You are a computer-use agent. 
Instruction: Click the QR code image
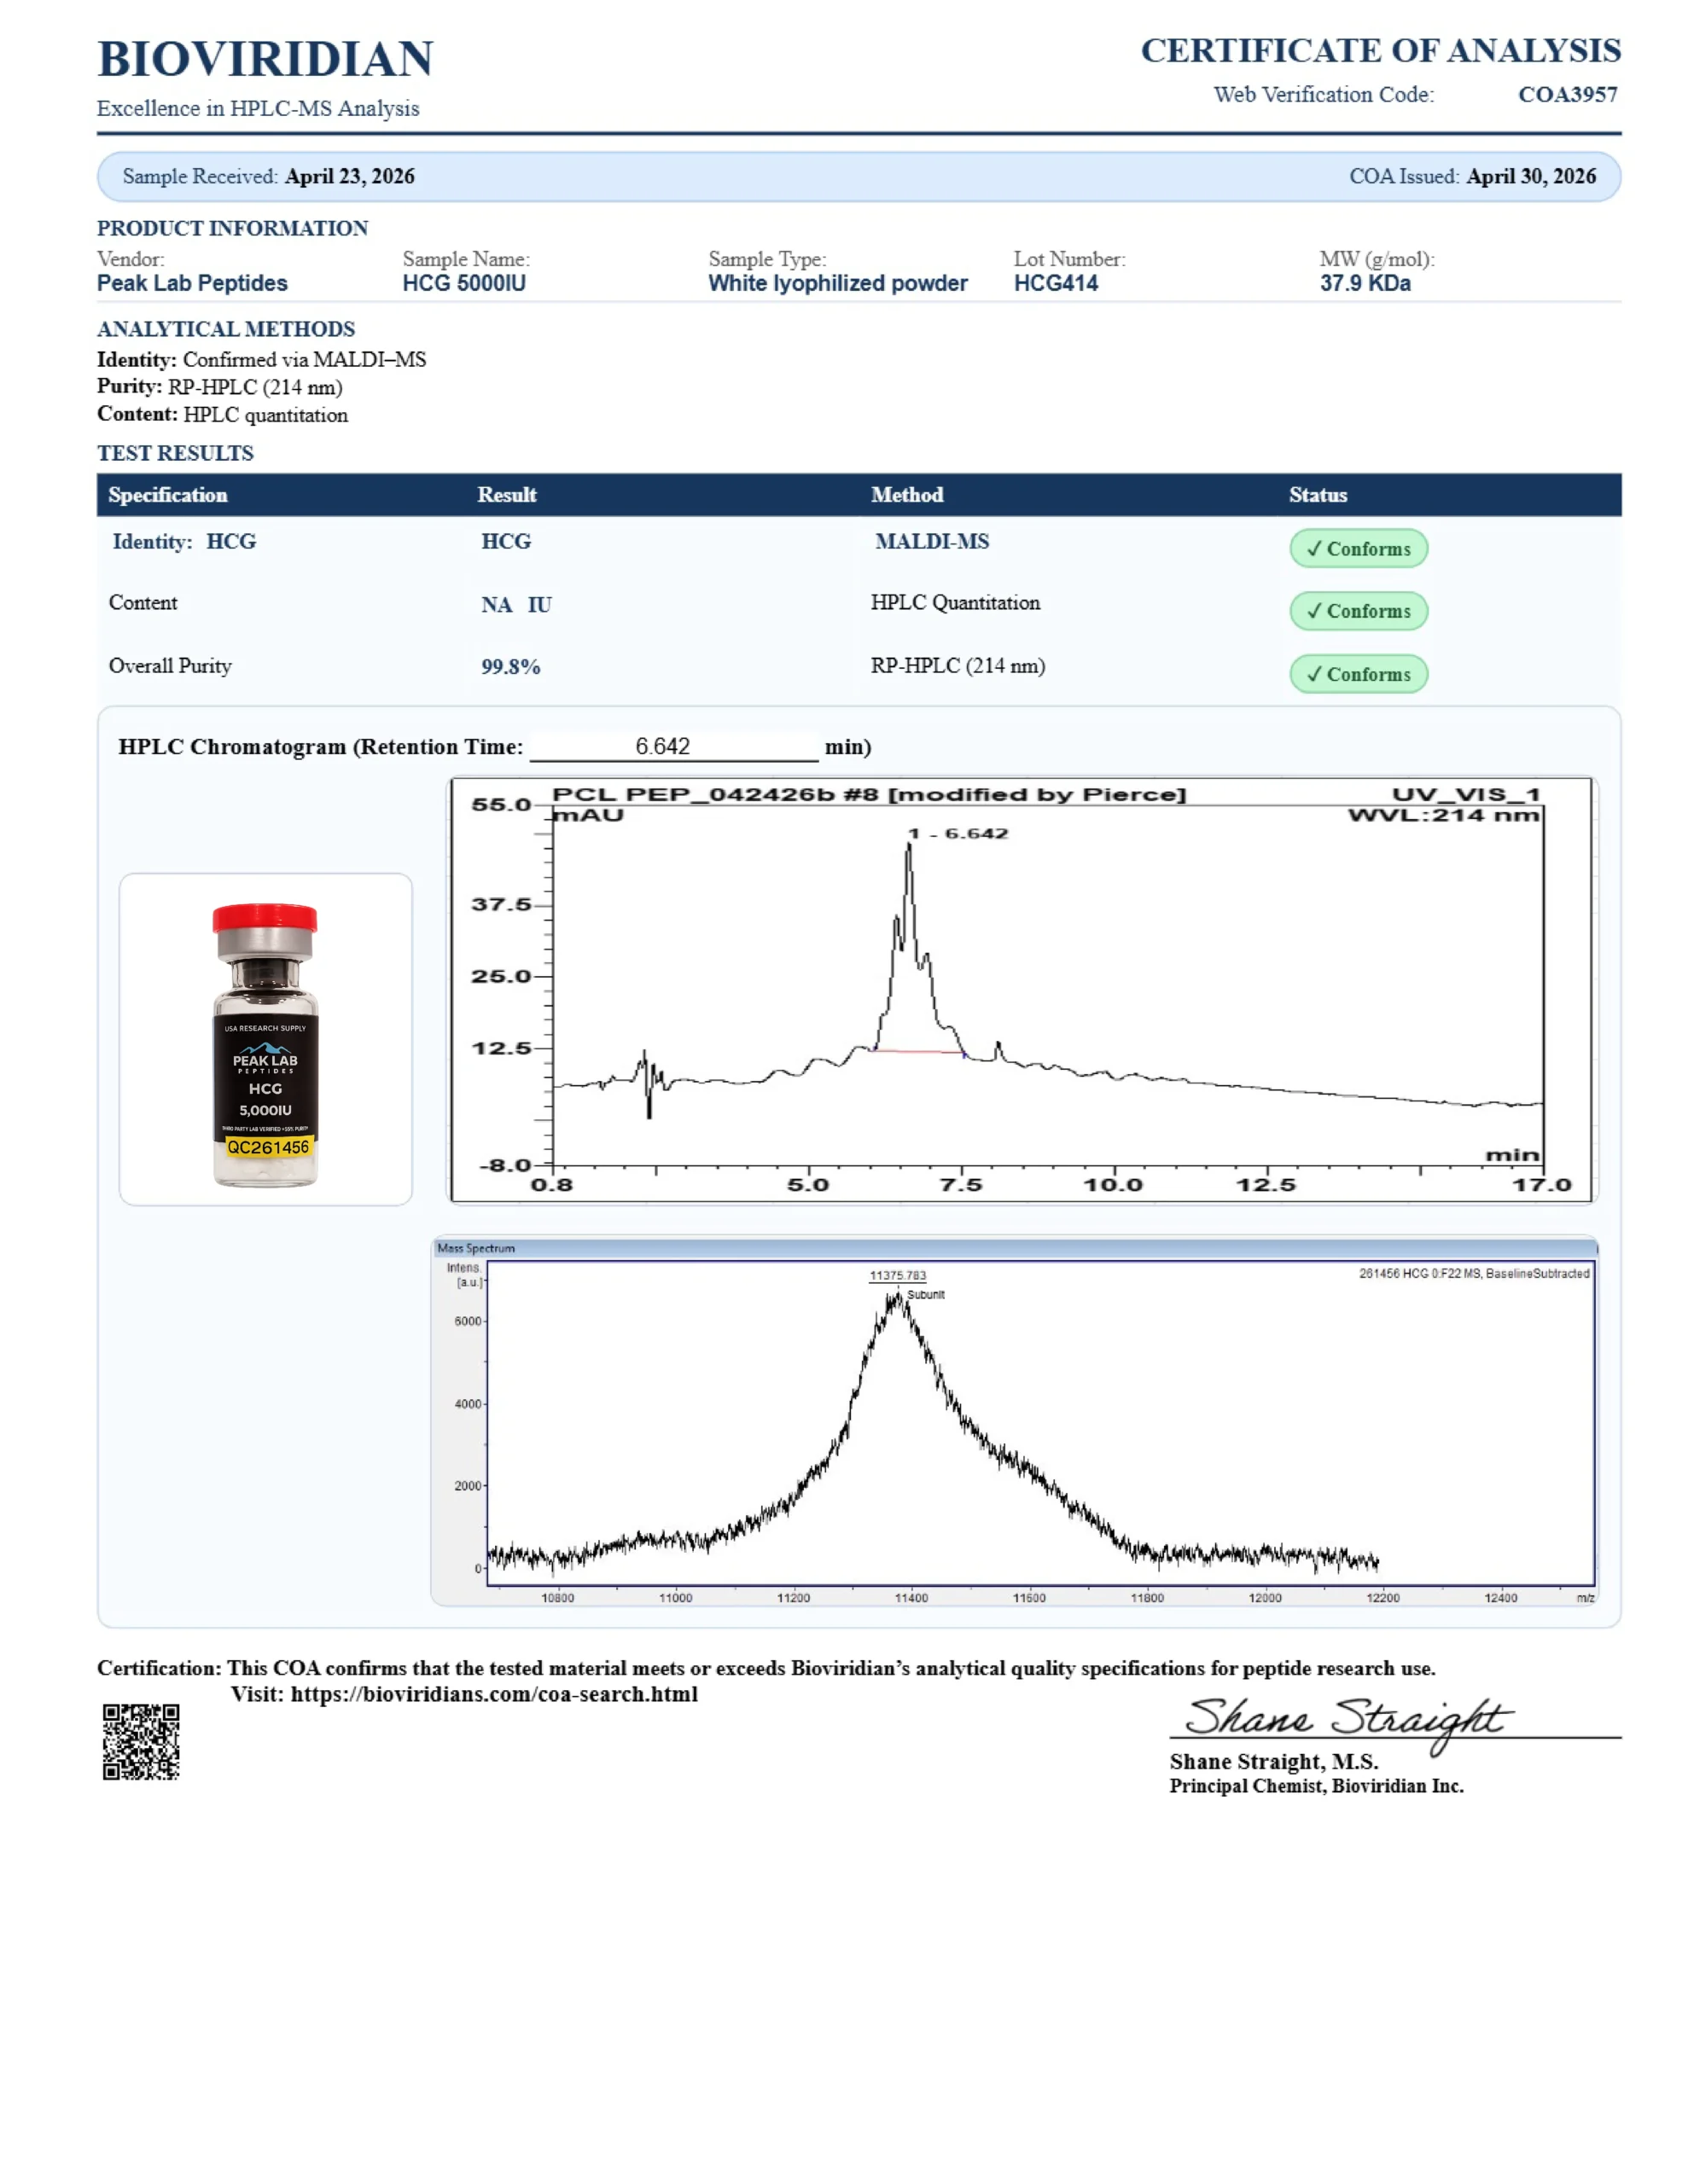[x=141, y=1741]
